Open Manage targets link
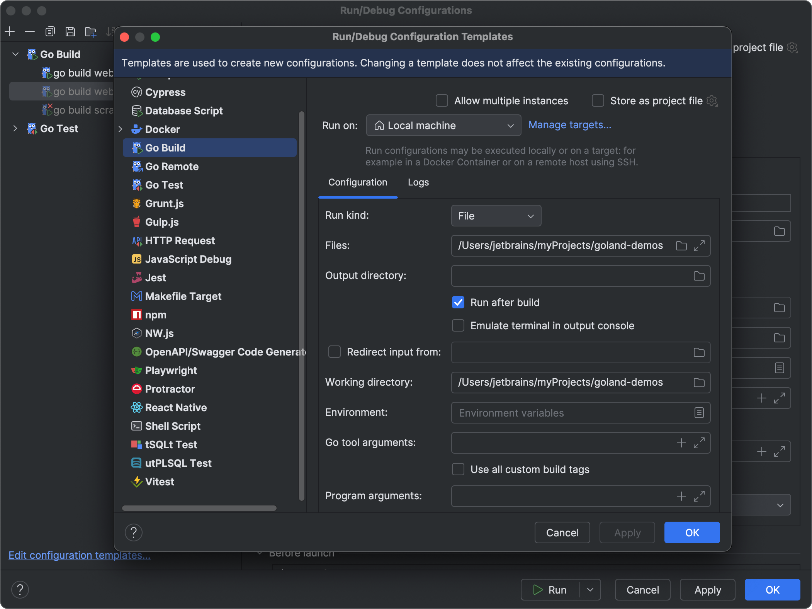The width and height of the screenshot is (812, 609). coord(570,125)
